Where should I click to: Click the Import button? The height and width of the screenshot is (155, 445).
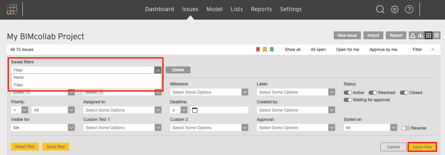click(x=373, y=35)
